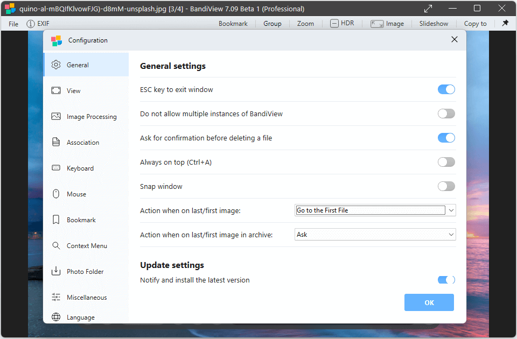This screenshot has height=339, width=517.
Task: Select the Bookmark icon in sidebar
Action: pos(56,220)
